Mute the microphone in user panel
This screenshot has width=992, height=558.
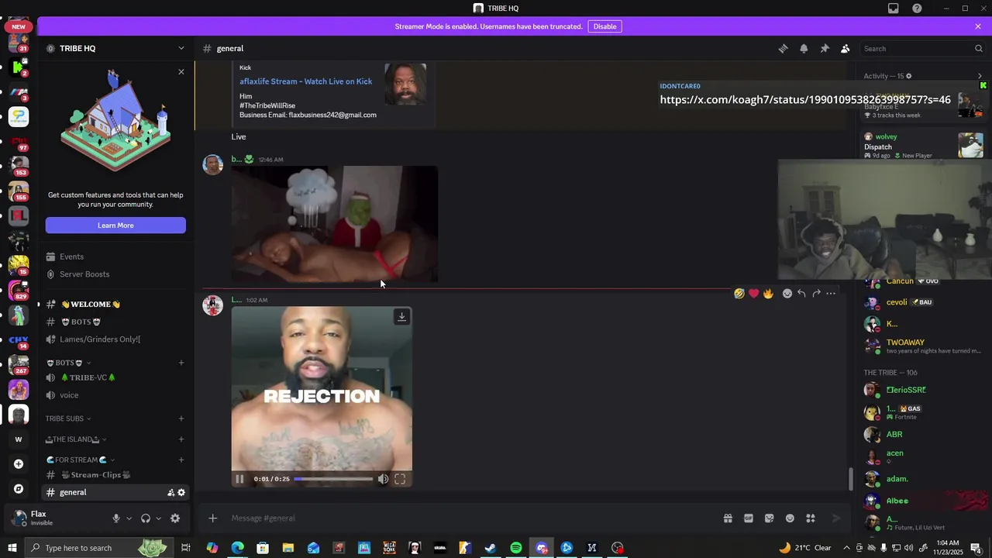point(116,518)
